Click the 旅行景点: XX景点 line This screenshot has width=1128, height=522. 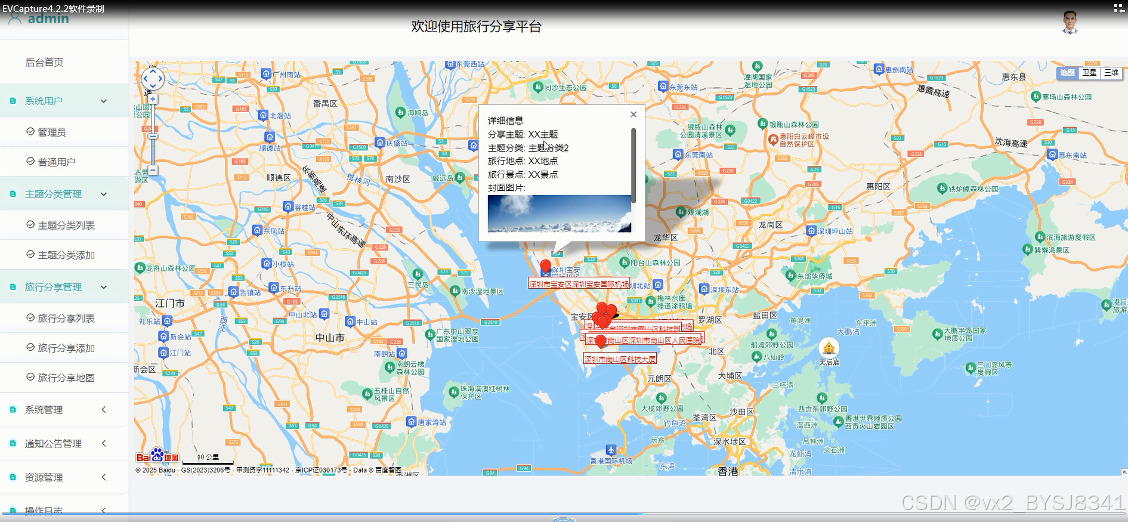click(x=523, y=175)
